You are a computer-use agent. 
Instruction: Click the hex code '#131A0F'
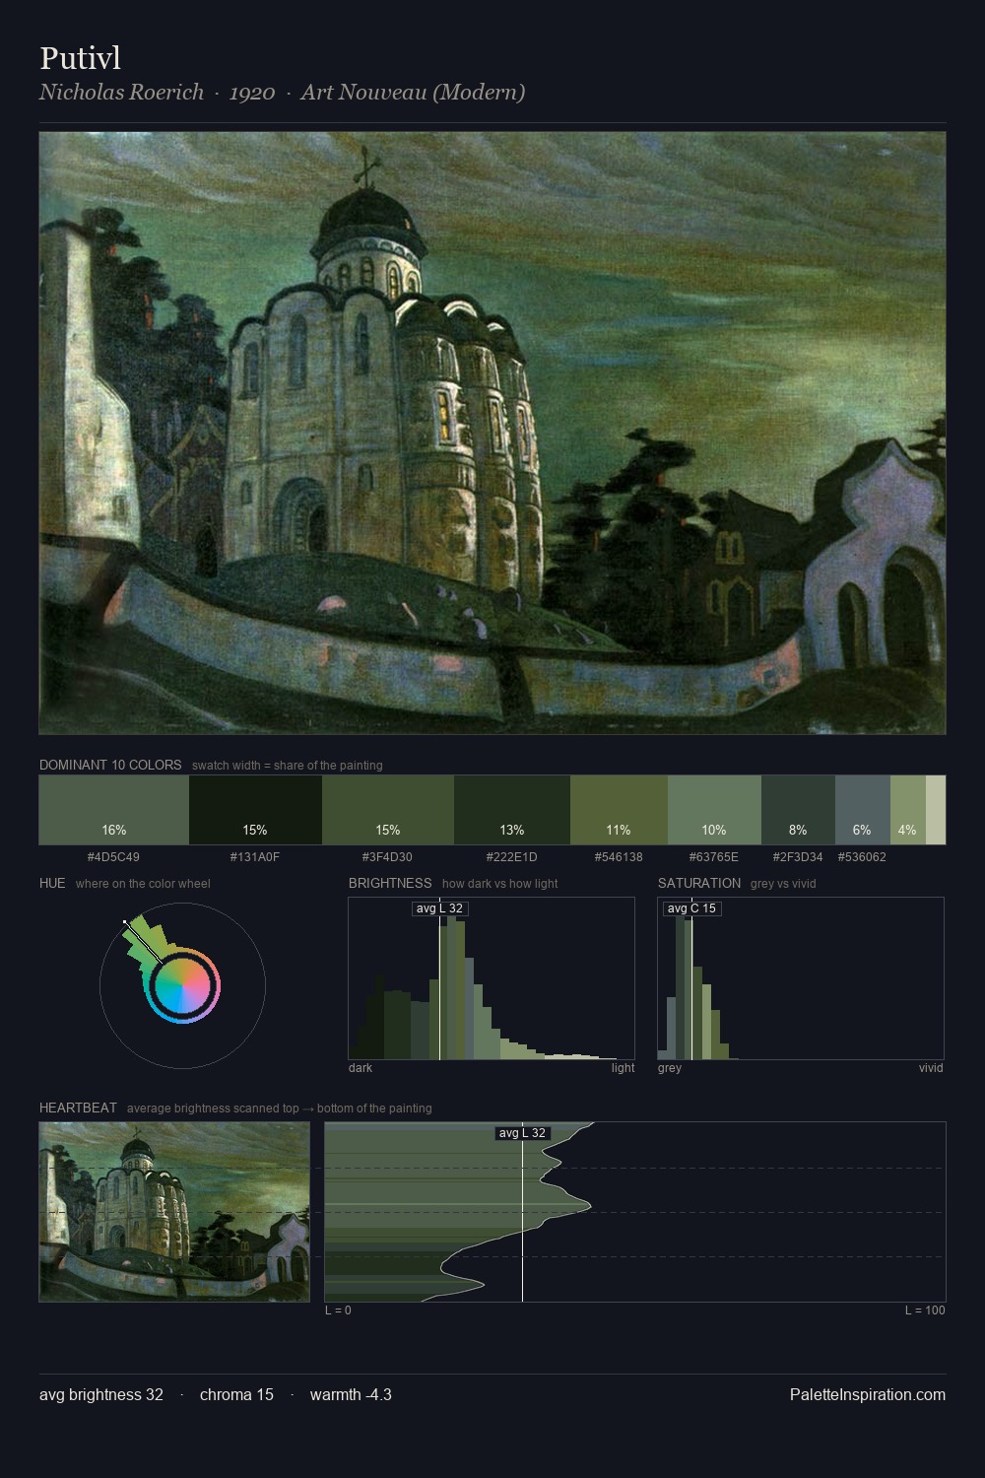255,857
